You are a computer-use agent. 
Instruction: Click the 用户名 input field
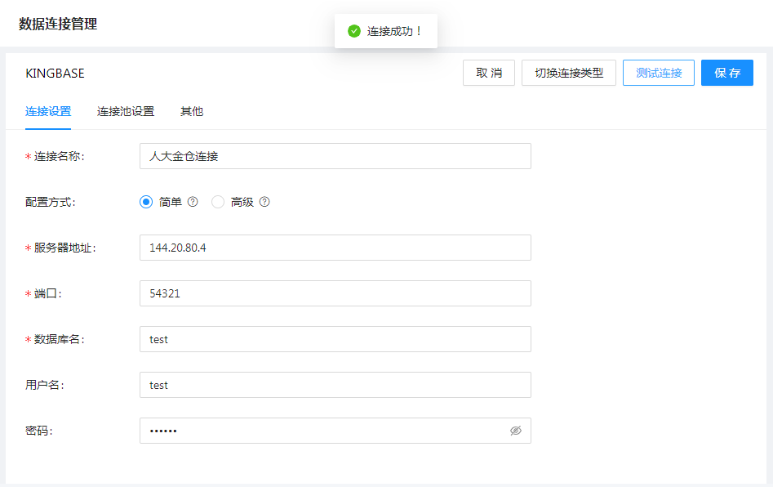[335, 385]
